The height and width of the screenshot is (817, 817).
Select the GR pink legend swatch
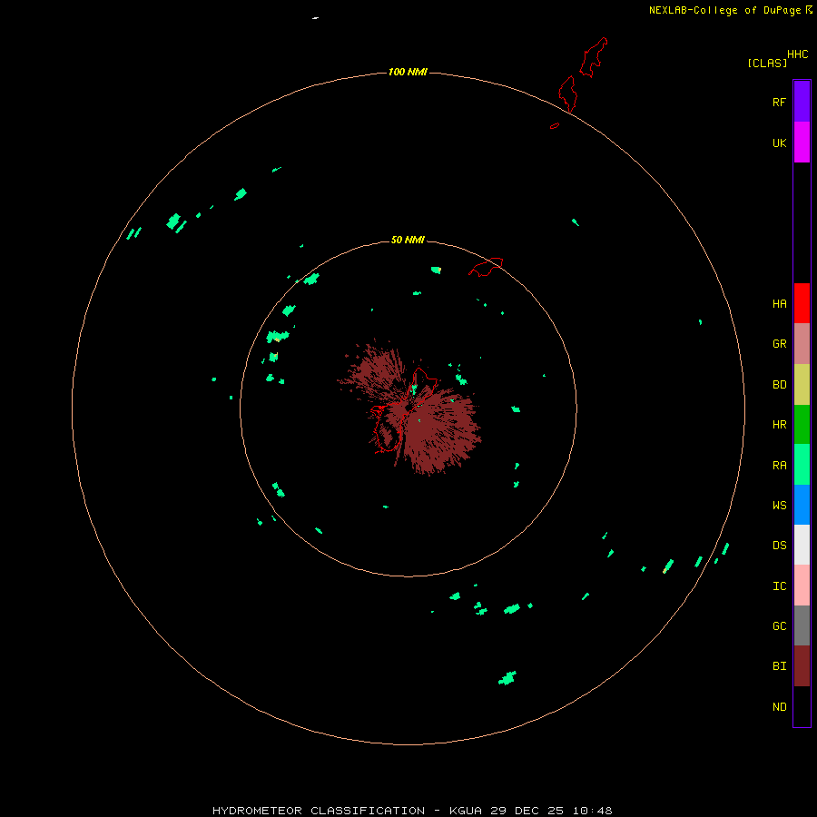pyautogui.click(x=802, y=344)
